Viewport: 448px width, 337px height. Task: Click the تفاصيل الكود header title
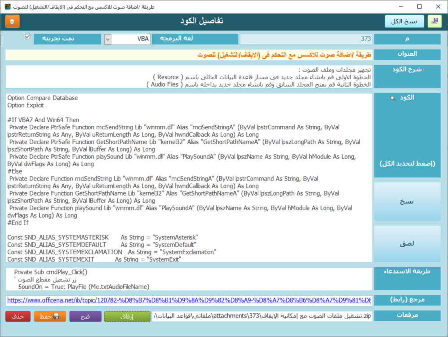202,21
